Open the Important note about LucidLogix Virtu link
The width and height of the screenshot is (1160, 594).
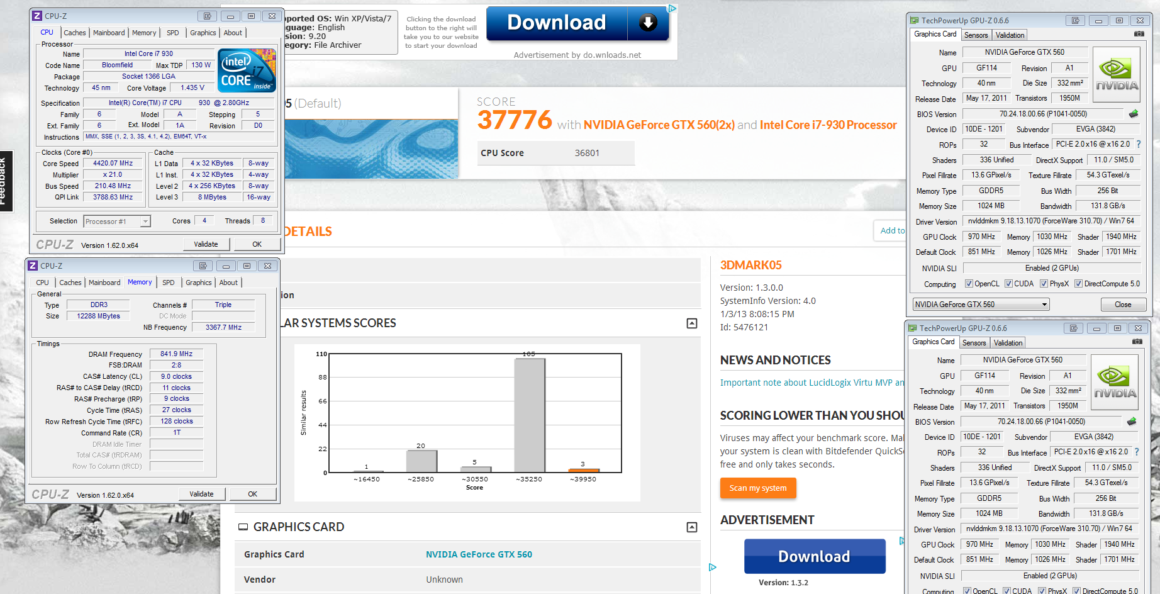pos(812,383)
